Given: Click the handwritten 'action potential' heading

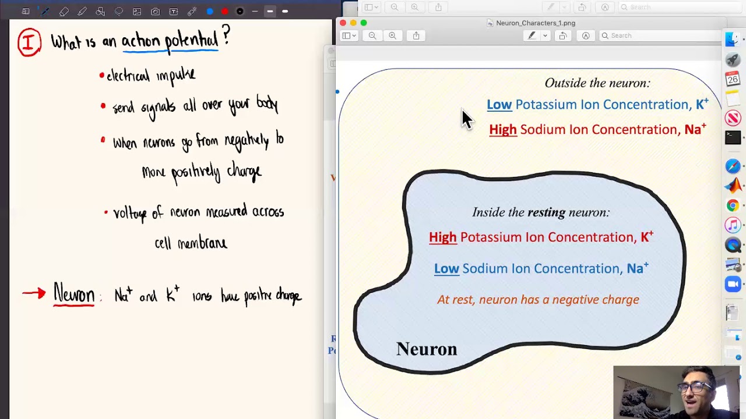Looking at the screenshot, I should tap(170, 41).
